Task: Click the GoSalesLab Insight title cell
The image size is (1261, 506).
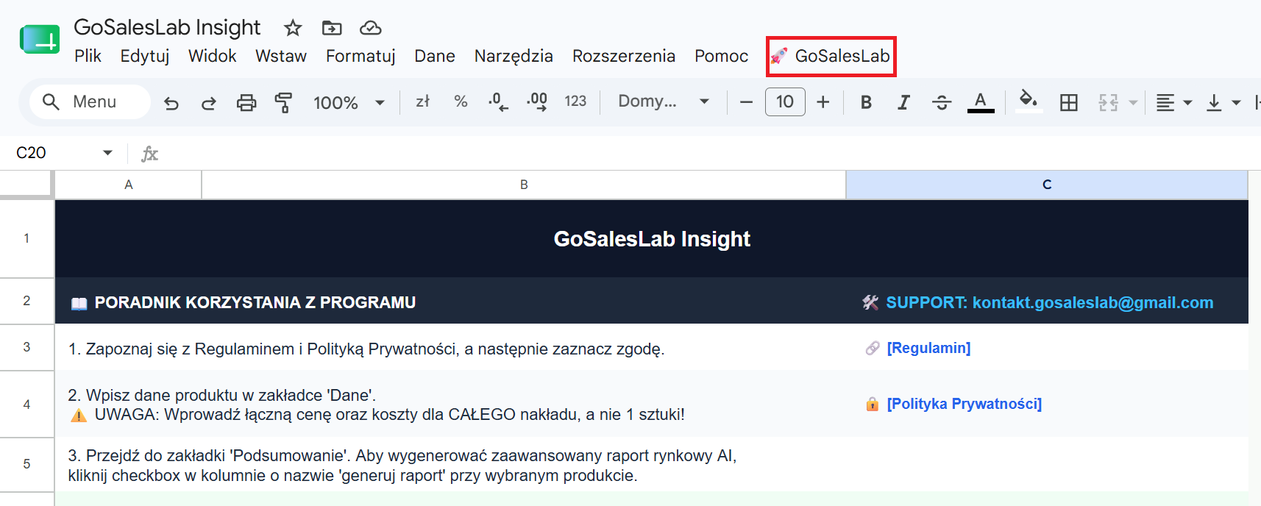Action: 652,239
